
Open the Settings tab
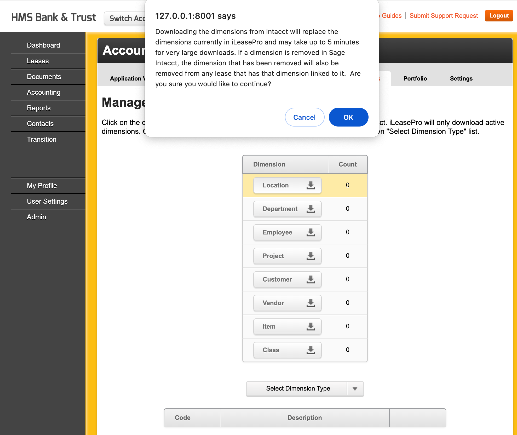click(461, 79)
